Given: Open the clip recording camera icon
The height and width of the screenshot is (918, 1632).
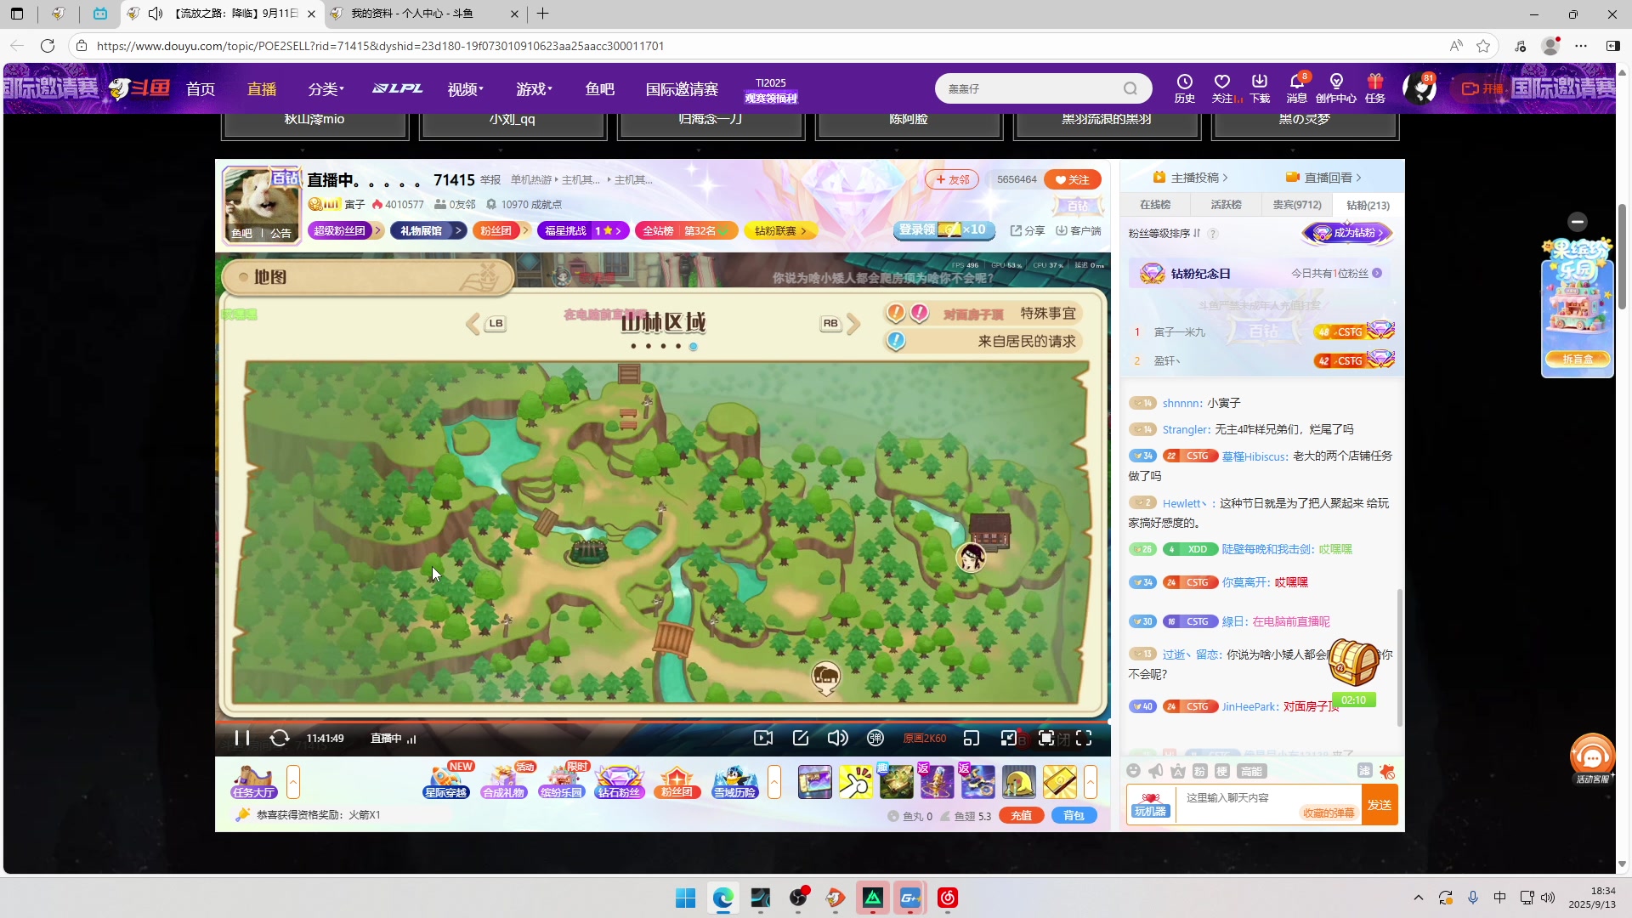Looking at the screenshot, I should pos(763,738).
